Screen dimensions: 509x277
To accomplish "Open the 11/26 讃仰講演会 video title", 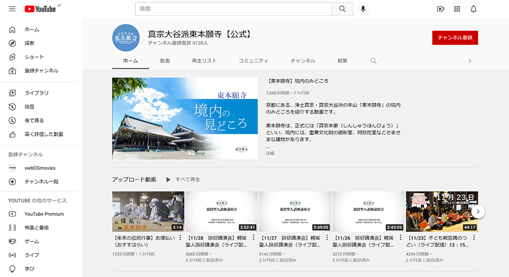I will [363, 241].
